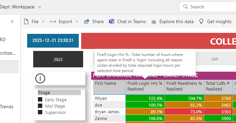236x123 pixels.
Task: Select the Jun month button
Action: pos(215,59)
